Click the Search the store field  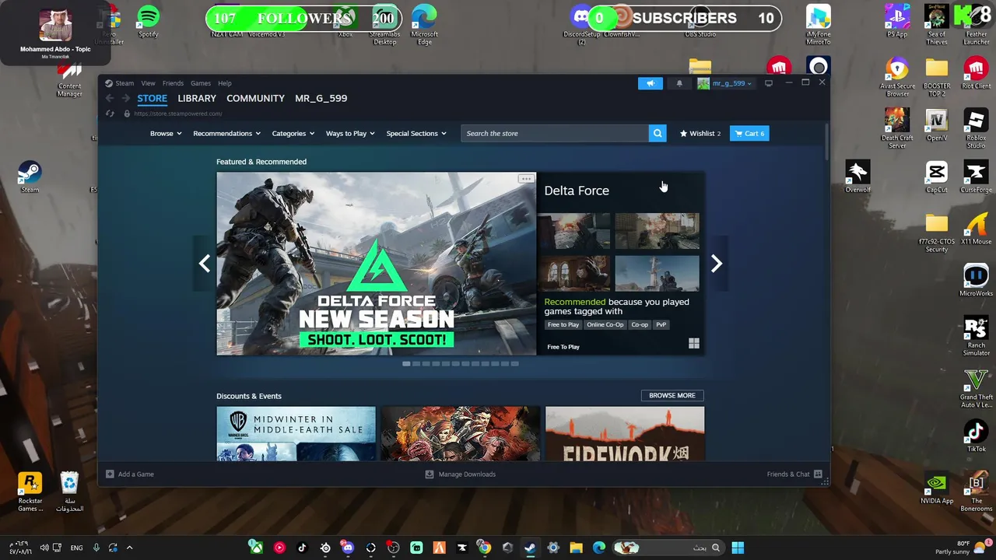click(554, 134)
